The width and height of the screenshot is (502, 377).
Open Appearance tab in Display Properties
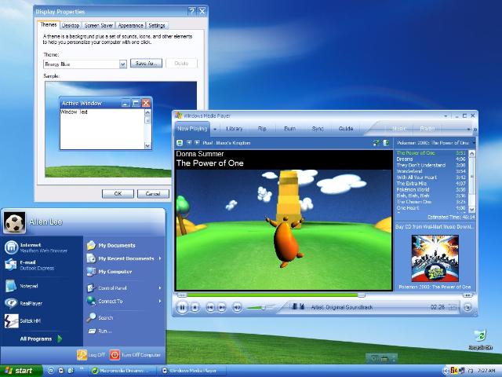[x=130, y=25]
